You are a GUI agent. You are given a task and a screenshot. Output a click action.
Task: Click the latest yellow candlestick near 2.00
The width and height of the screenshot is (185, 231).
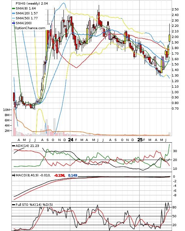169,38
